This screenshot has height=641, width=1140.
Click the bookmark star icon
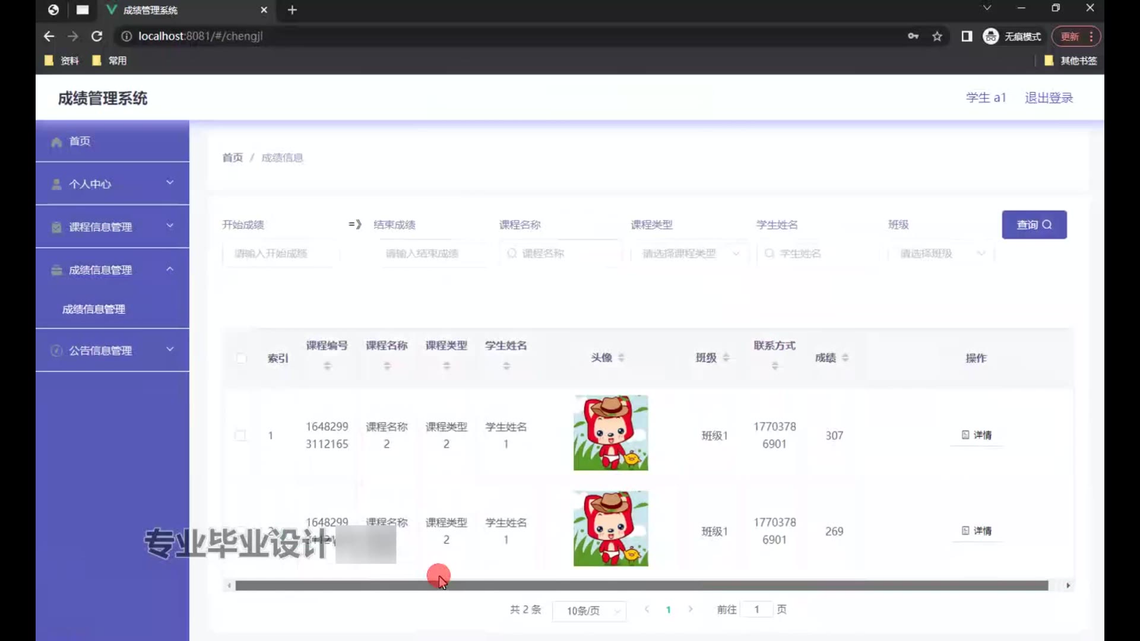pos(937,36)
